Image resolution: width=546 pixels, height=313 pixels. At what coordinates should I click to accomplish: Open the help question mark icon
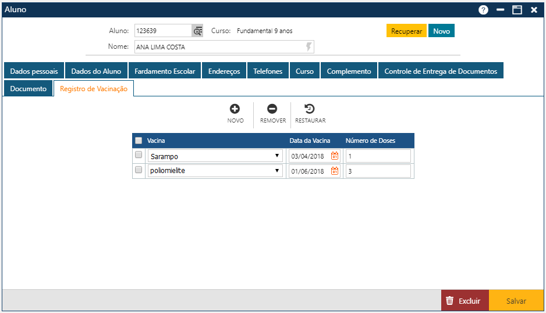pyautogui.click(x=483, y=10)
